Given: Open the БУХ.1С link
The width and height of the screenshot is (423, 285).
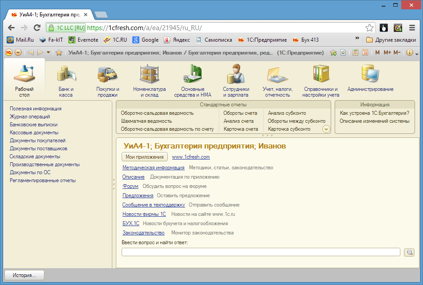Looking at the screenshot, I should 131,223.
